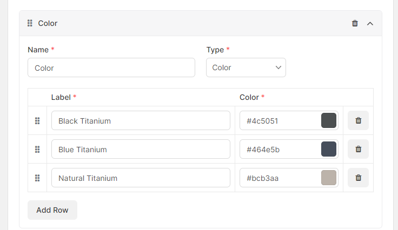Click the Blue Titanium row drag handle

pos(37,150)
